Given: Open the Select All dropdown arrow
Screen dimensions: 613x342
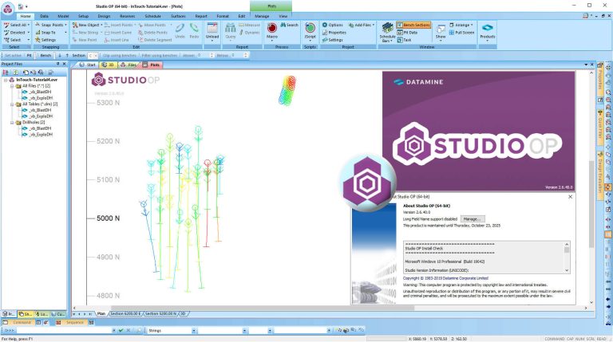Looking at the screenshot, I should (x=29, y=25).
